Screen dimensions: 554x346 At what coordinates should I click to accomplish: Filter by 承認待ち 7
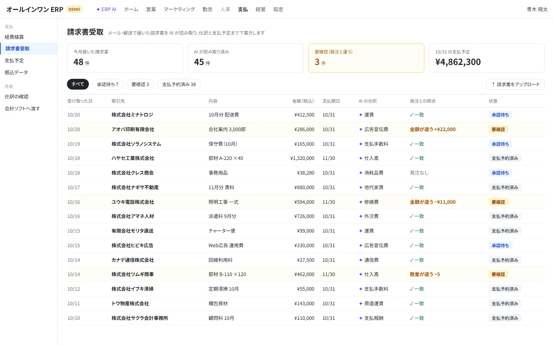pyautogui.click(x=108, y=84)
